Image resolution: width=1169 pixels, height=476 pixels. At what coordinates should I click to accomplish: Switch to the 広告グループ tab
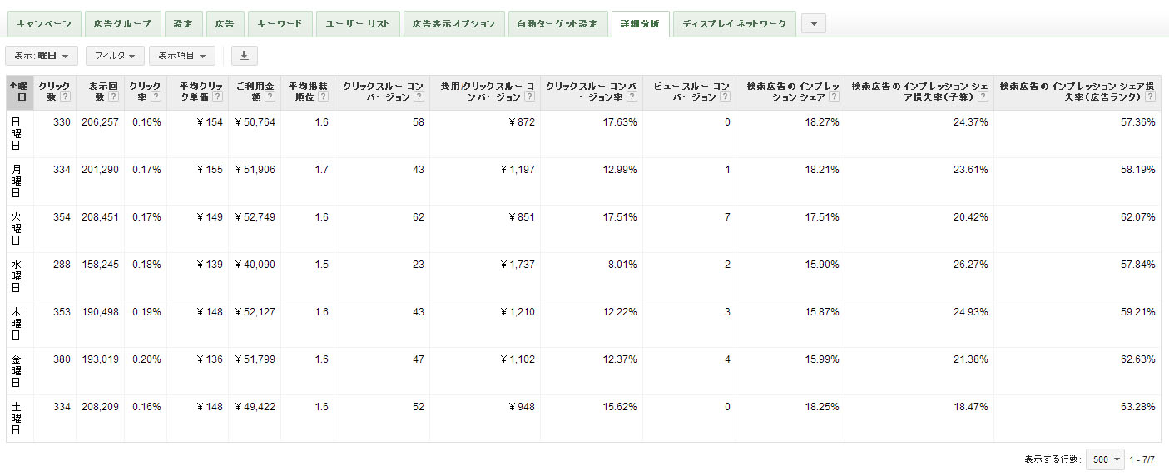121,24
